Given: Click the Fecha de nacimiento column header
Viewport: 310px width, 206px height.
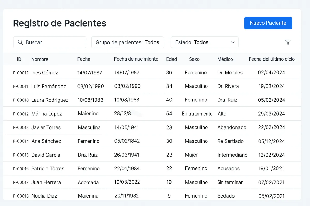Looking at the screenshot, I should pyautogui.click(x=136, y=59).
